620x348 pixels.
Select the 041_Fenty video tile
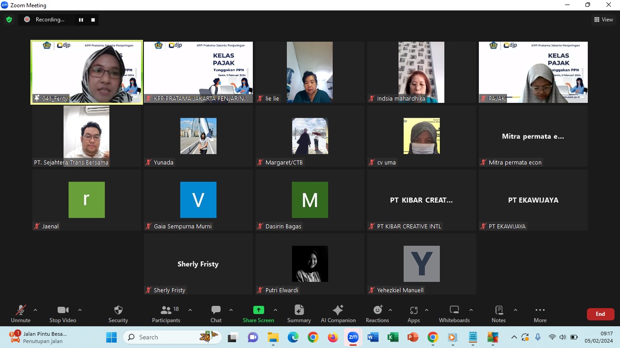coord(87,72)
